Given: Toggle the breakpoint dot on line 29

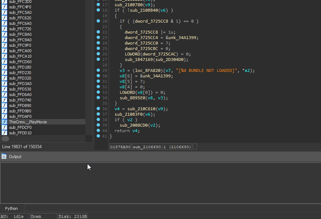Looking at the screenshot, I should click(x=98, y=70).
